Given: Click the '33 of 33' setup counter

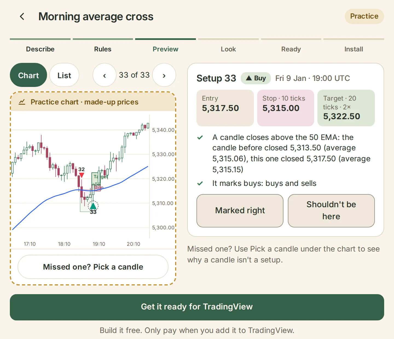Looking at the screenshot, I should click(134, 75).
